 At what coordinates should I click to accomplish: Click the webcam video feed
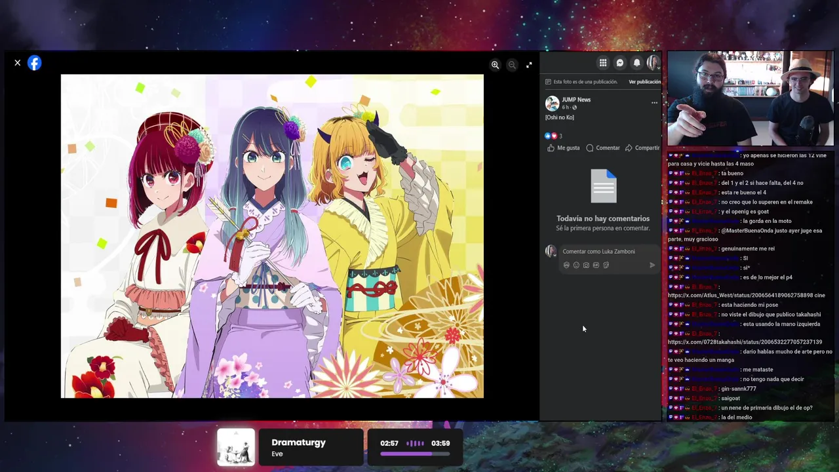pos(751,98)
